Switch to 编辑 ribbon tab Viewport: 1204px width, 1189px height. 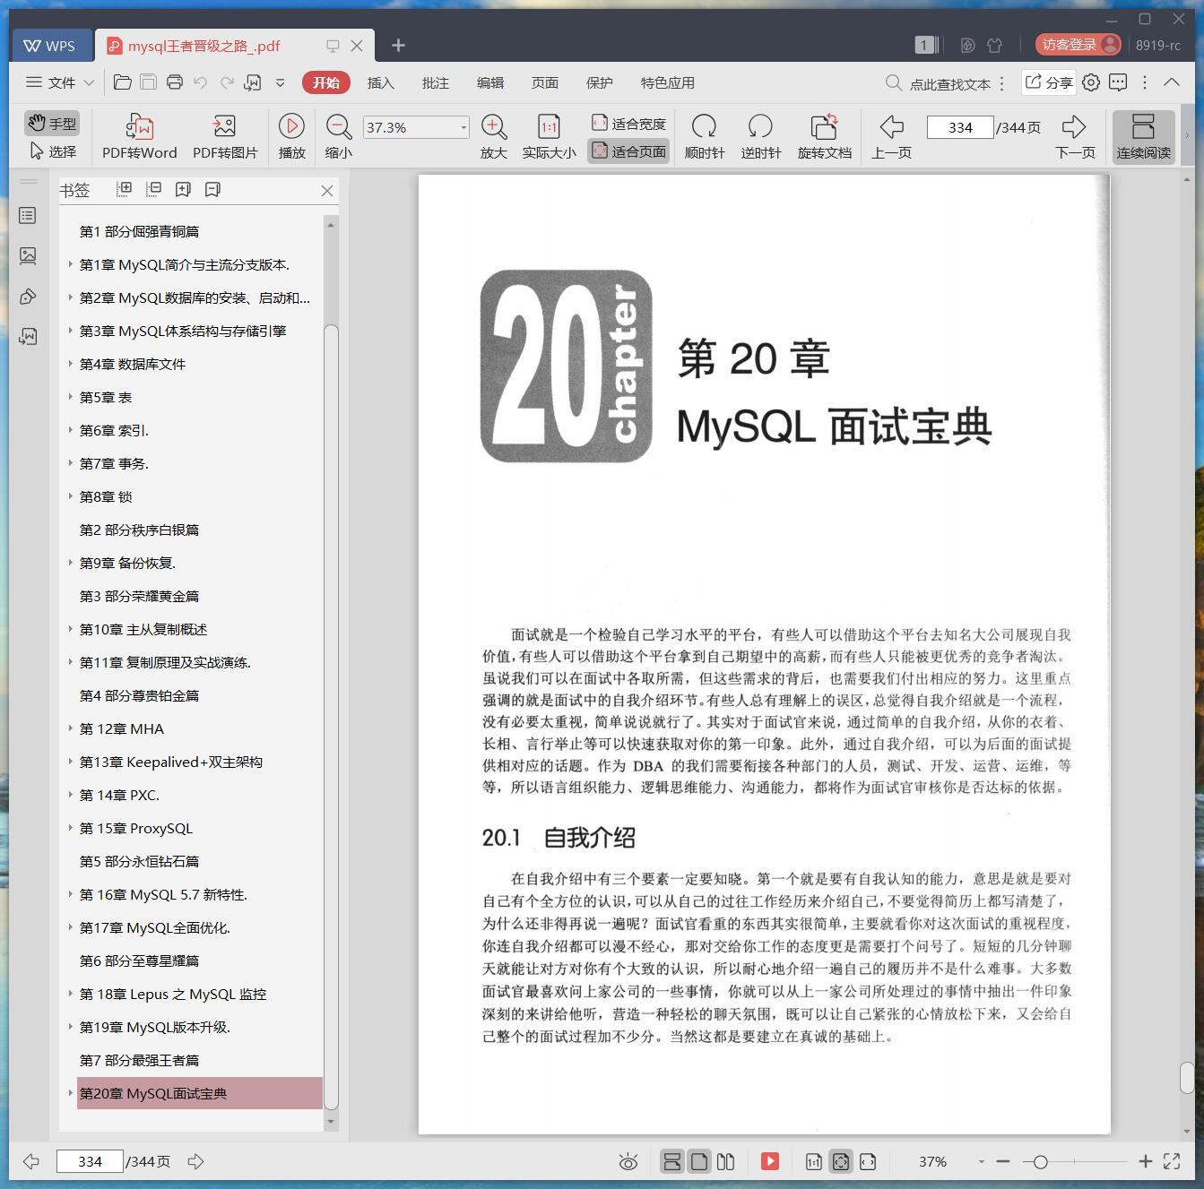click(x=490, y=82)
